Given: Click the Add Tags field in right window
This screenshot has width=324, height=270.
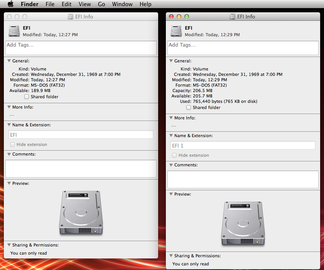Looking at the screenshot, I should coord(243,48).
